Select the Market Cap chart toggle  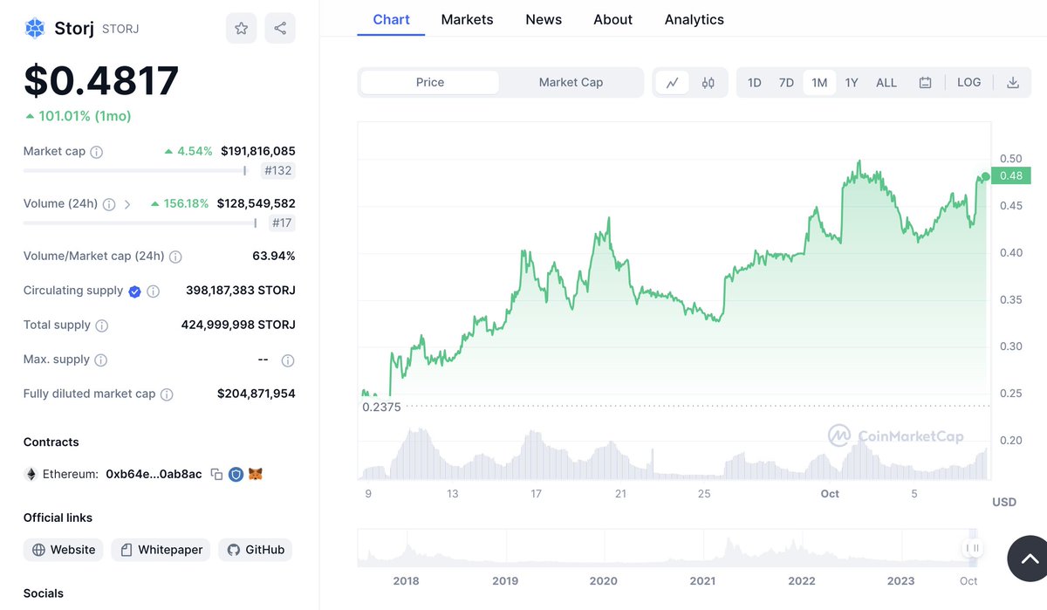coord(571,82)
